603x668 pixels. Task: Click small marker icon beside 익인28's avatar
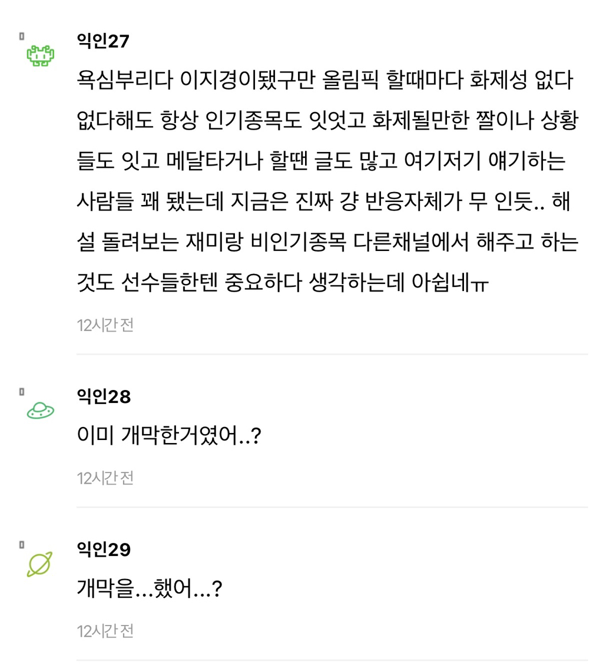point(22,392)
